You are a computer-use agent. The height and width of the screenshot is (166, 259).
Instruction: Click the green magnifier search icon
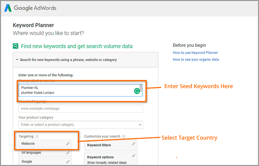(16, 46)
